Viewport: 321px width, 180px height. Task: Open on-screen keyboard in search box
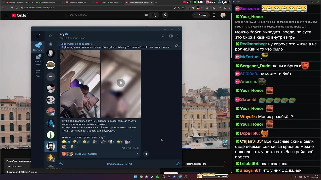(x=146, y=15)
